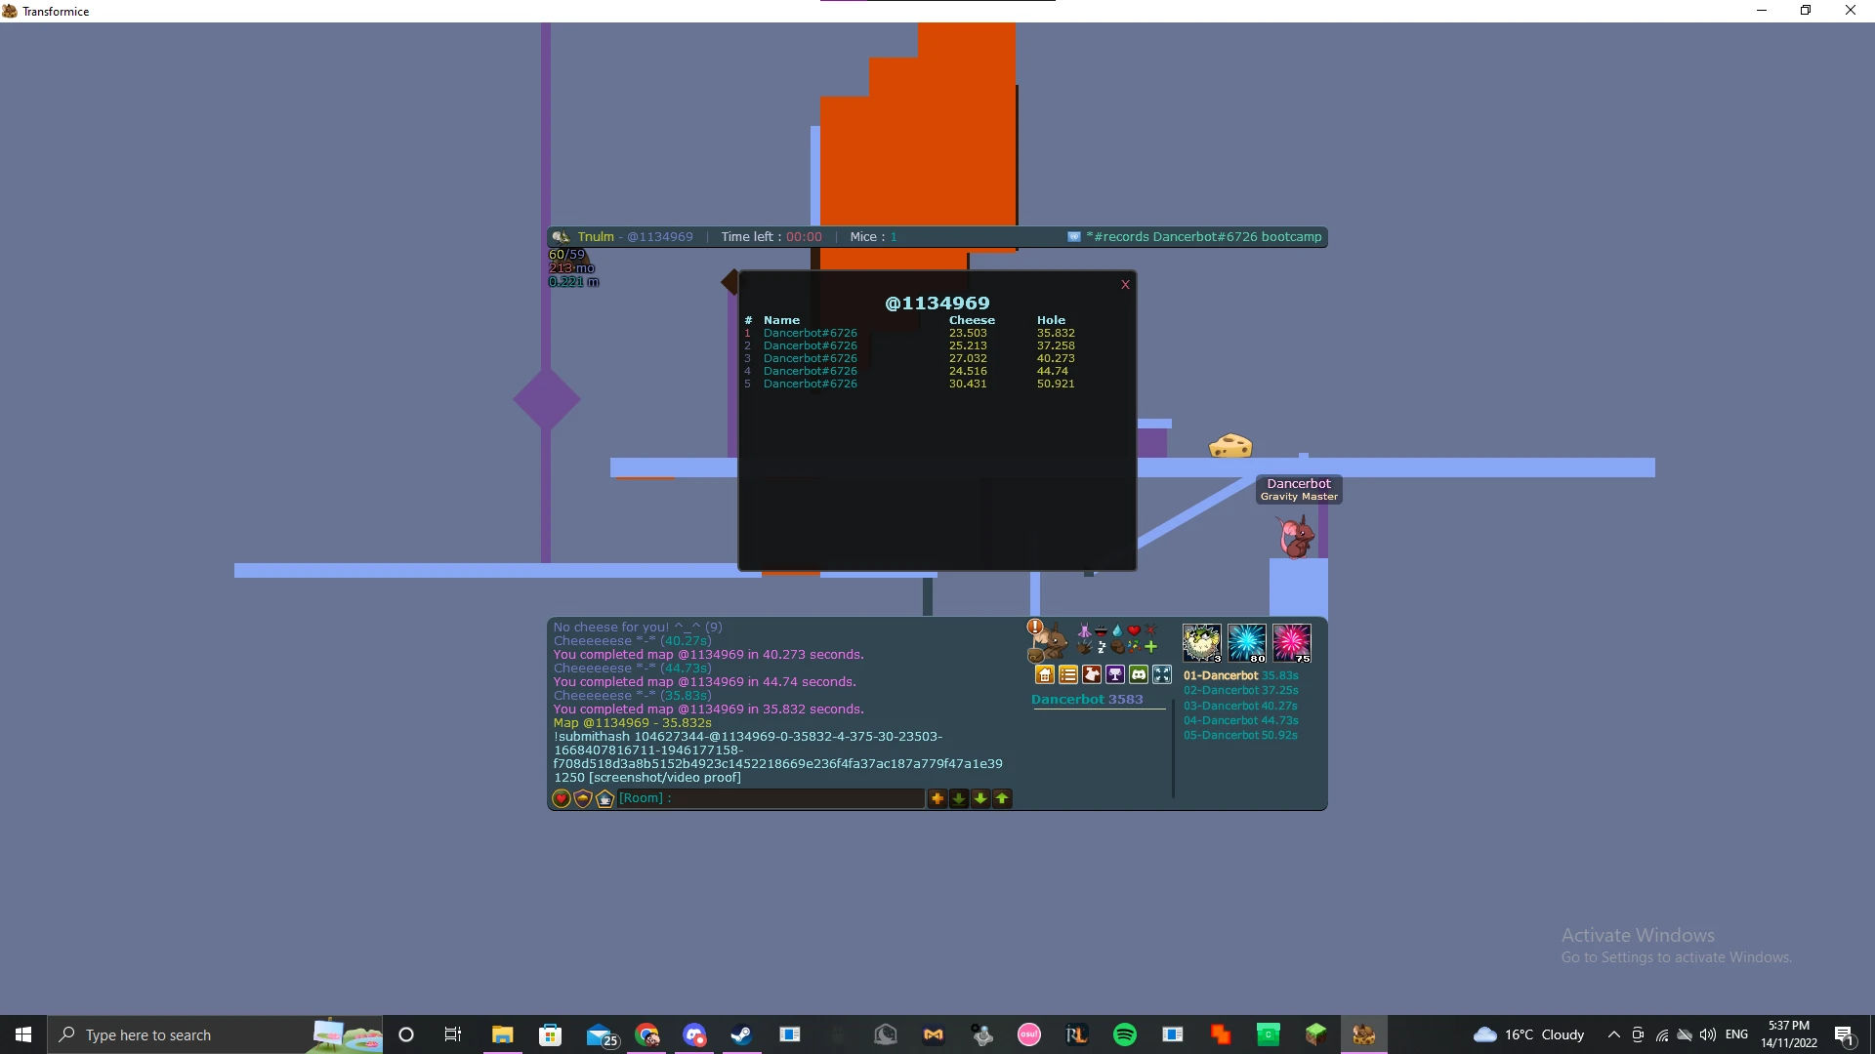Viewport: 1875px width, 1054px height.
Task: Select the water drop cry emote
Action: click(1117, 630)
